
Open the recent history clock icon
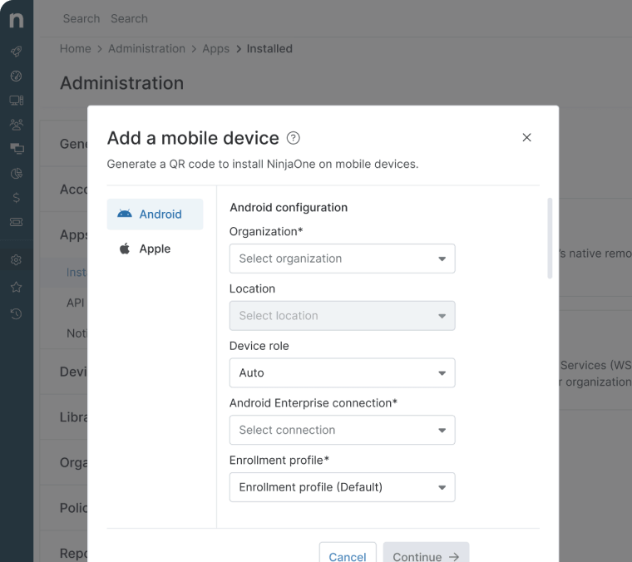16,313
